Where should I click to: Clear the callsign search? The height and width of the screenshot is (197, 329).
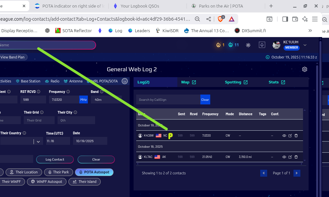tap(205, 100)
